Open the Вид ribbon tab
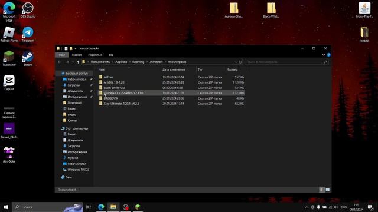The image size is (378, 212). [111, 55]
